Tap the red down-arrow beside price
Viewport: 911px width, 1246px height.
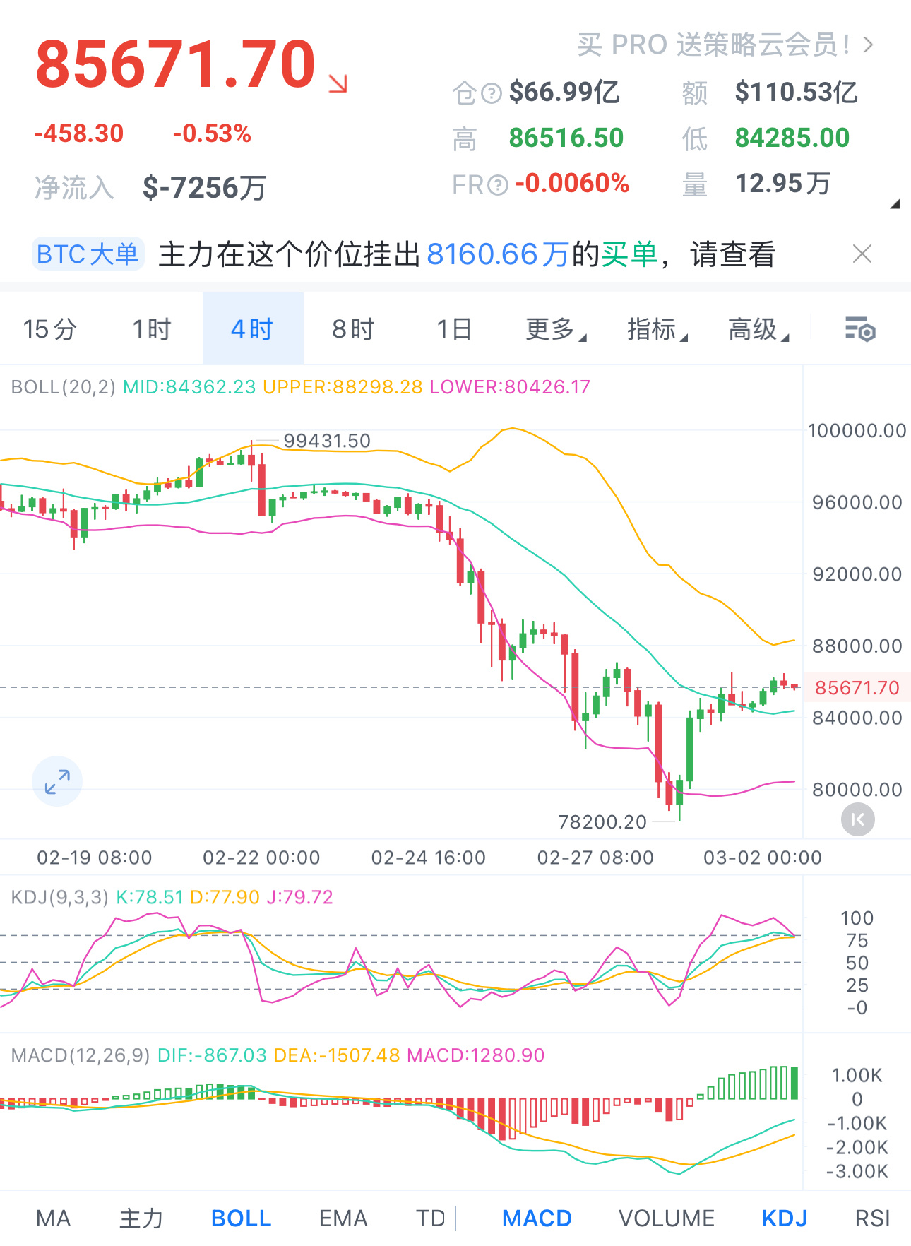338,83
